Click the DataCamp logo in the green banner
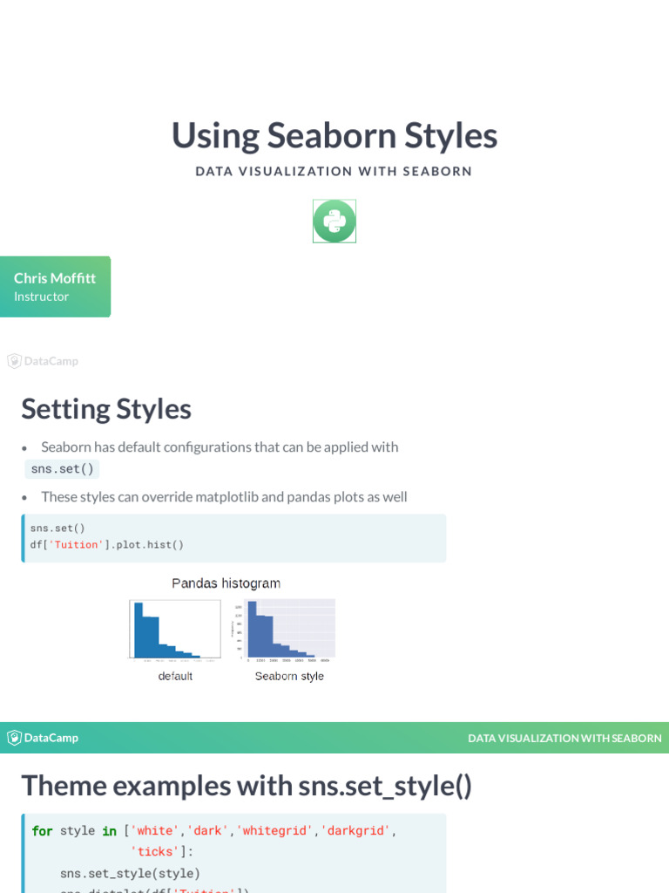 [x=43, y=738]
